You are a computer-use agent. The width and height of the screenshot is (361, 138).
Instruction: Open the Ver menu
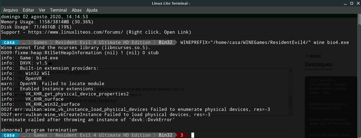point(42,10)
